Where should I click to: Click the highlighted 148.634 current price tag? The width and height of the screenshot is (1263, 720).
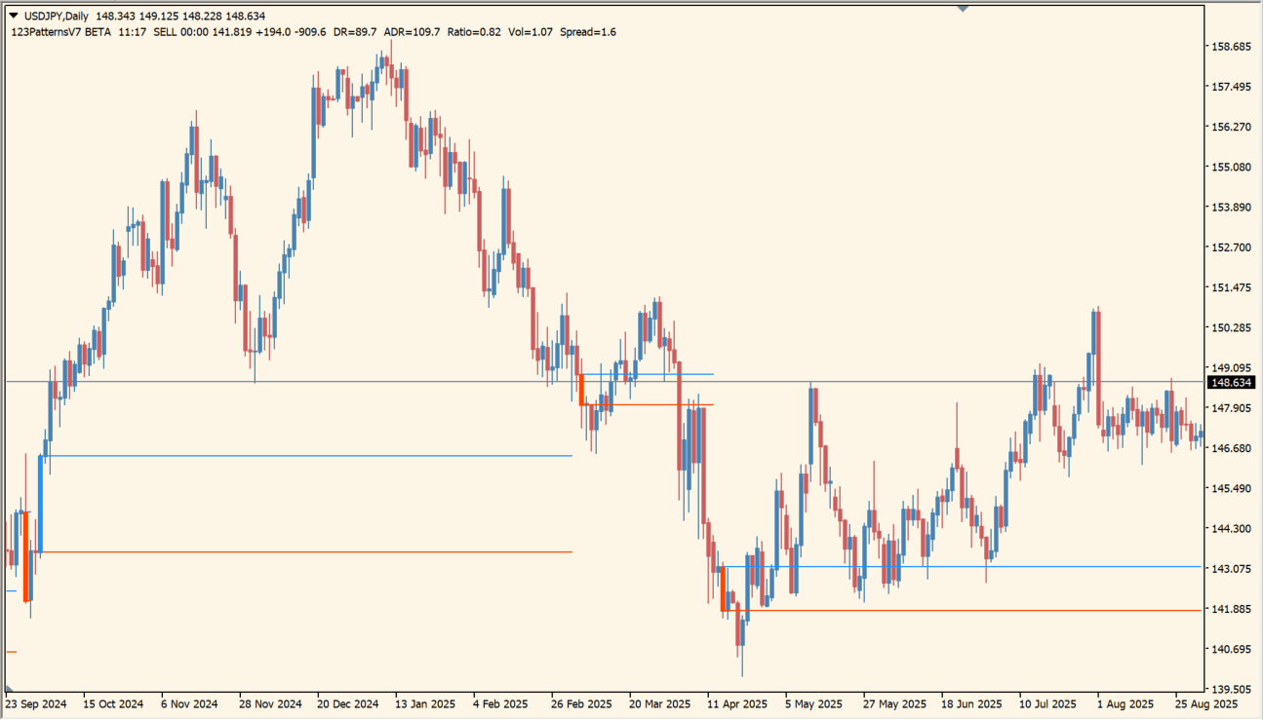coord(1230,383)
